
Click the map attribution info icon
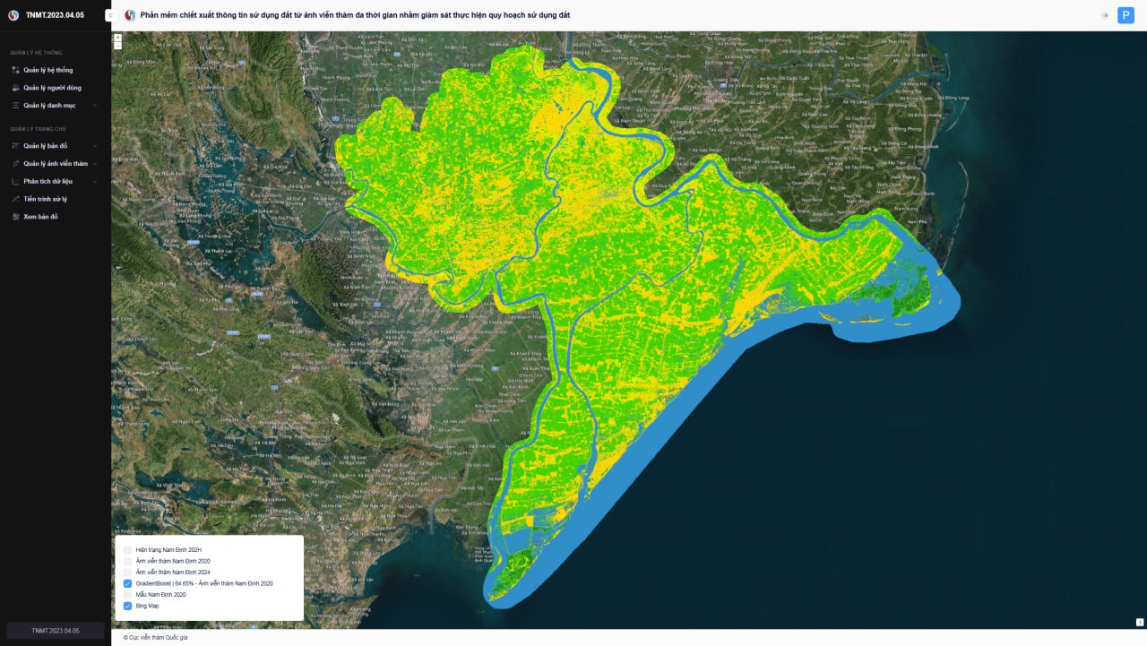(1139, 622)
